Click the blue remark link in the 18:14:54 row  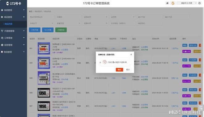(x=144, y=105)
